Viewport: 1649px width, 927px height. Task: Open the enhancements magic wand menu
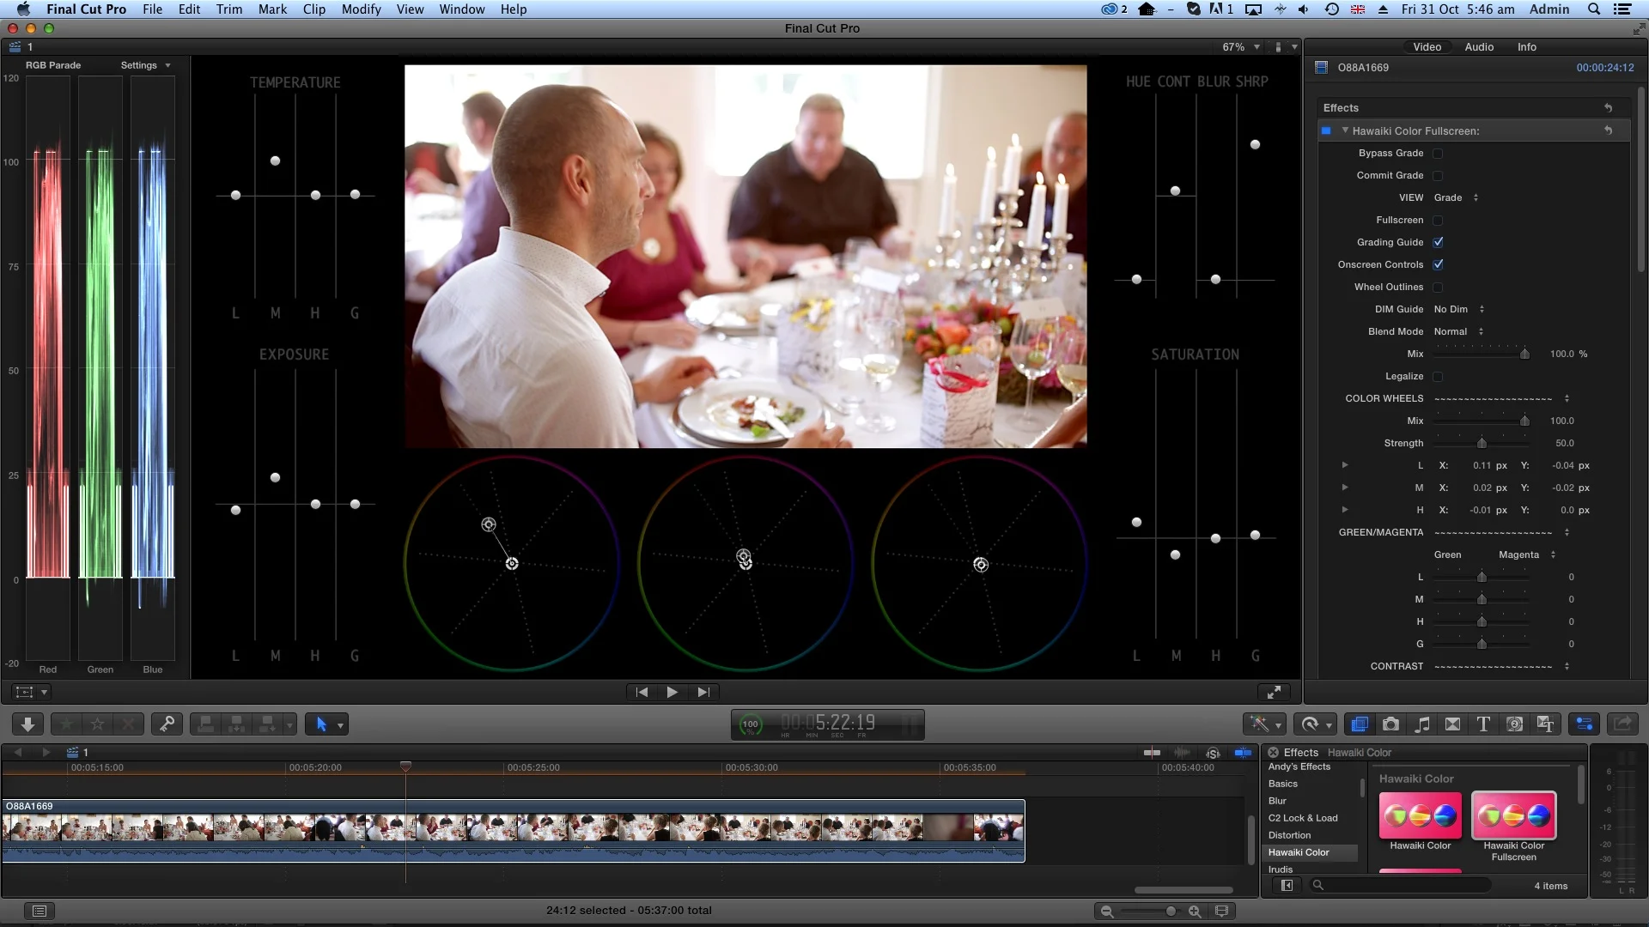tap(1264, 724)
